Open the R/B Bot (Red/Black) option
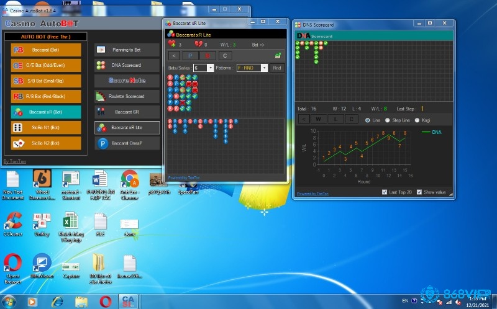Screen dimensions: 497x309 click(46, 96)
